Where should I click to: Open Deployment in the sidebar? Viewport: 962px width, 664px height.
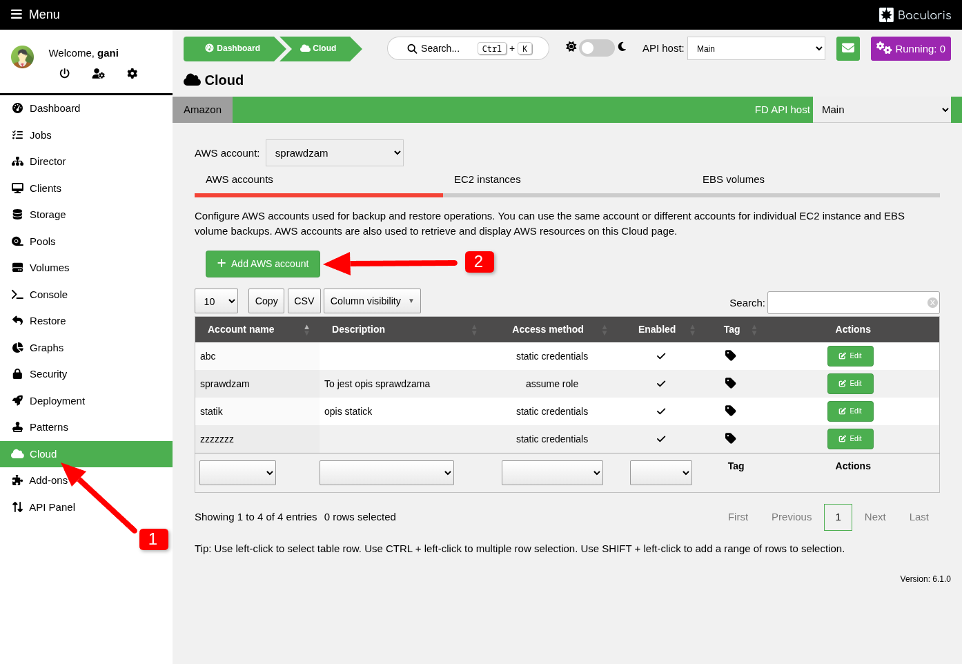[x=86, y=401]
